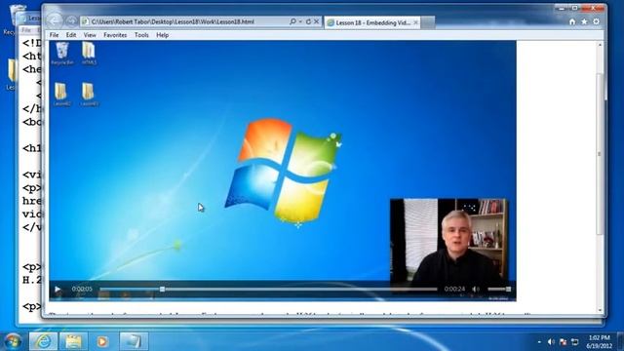Open the View menu

[x=90, y=35]
